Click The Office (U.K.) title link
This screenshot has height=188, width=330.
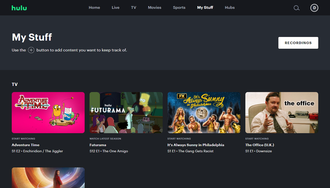(x=260, y=145)
